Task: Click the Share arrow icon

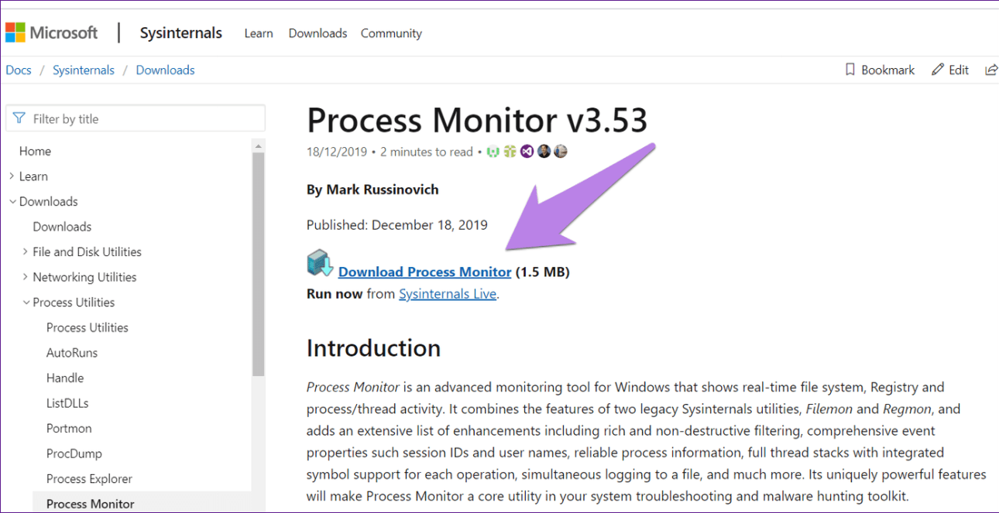Action: (990, 70)
